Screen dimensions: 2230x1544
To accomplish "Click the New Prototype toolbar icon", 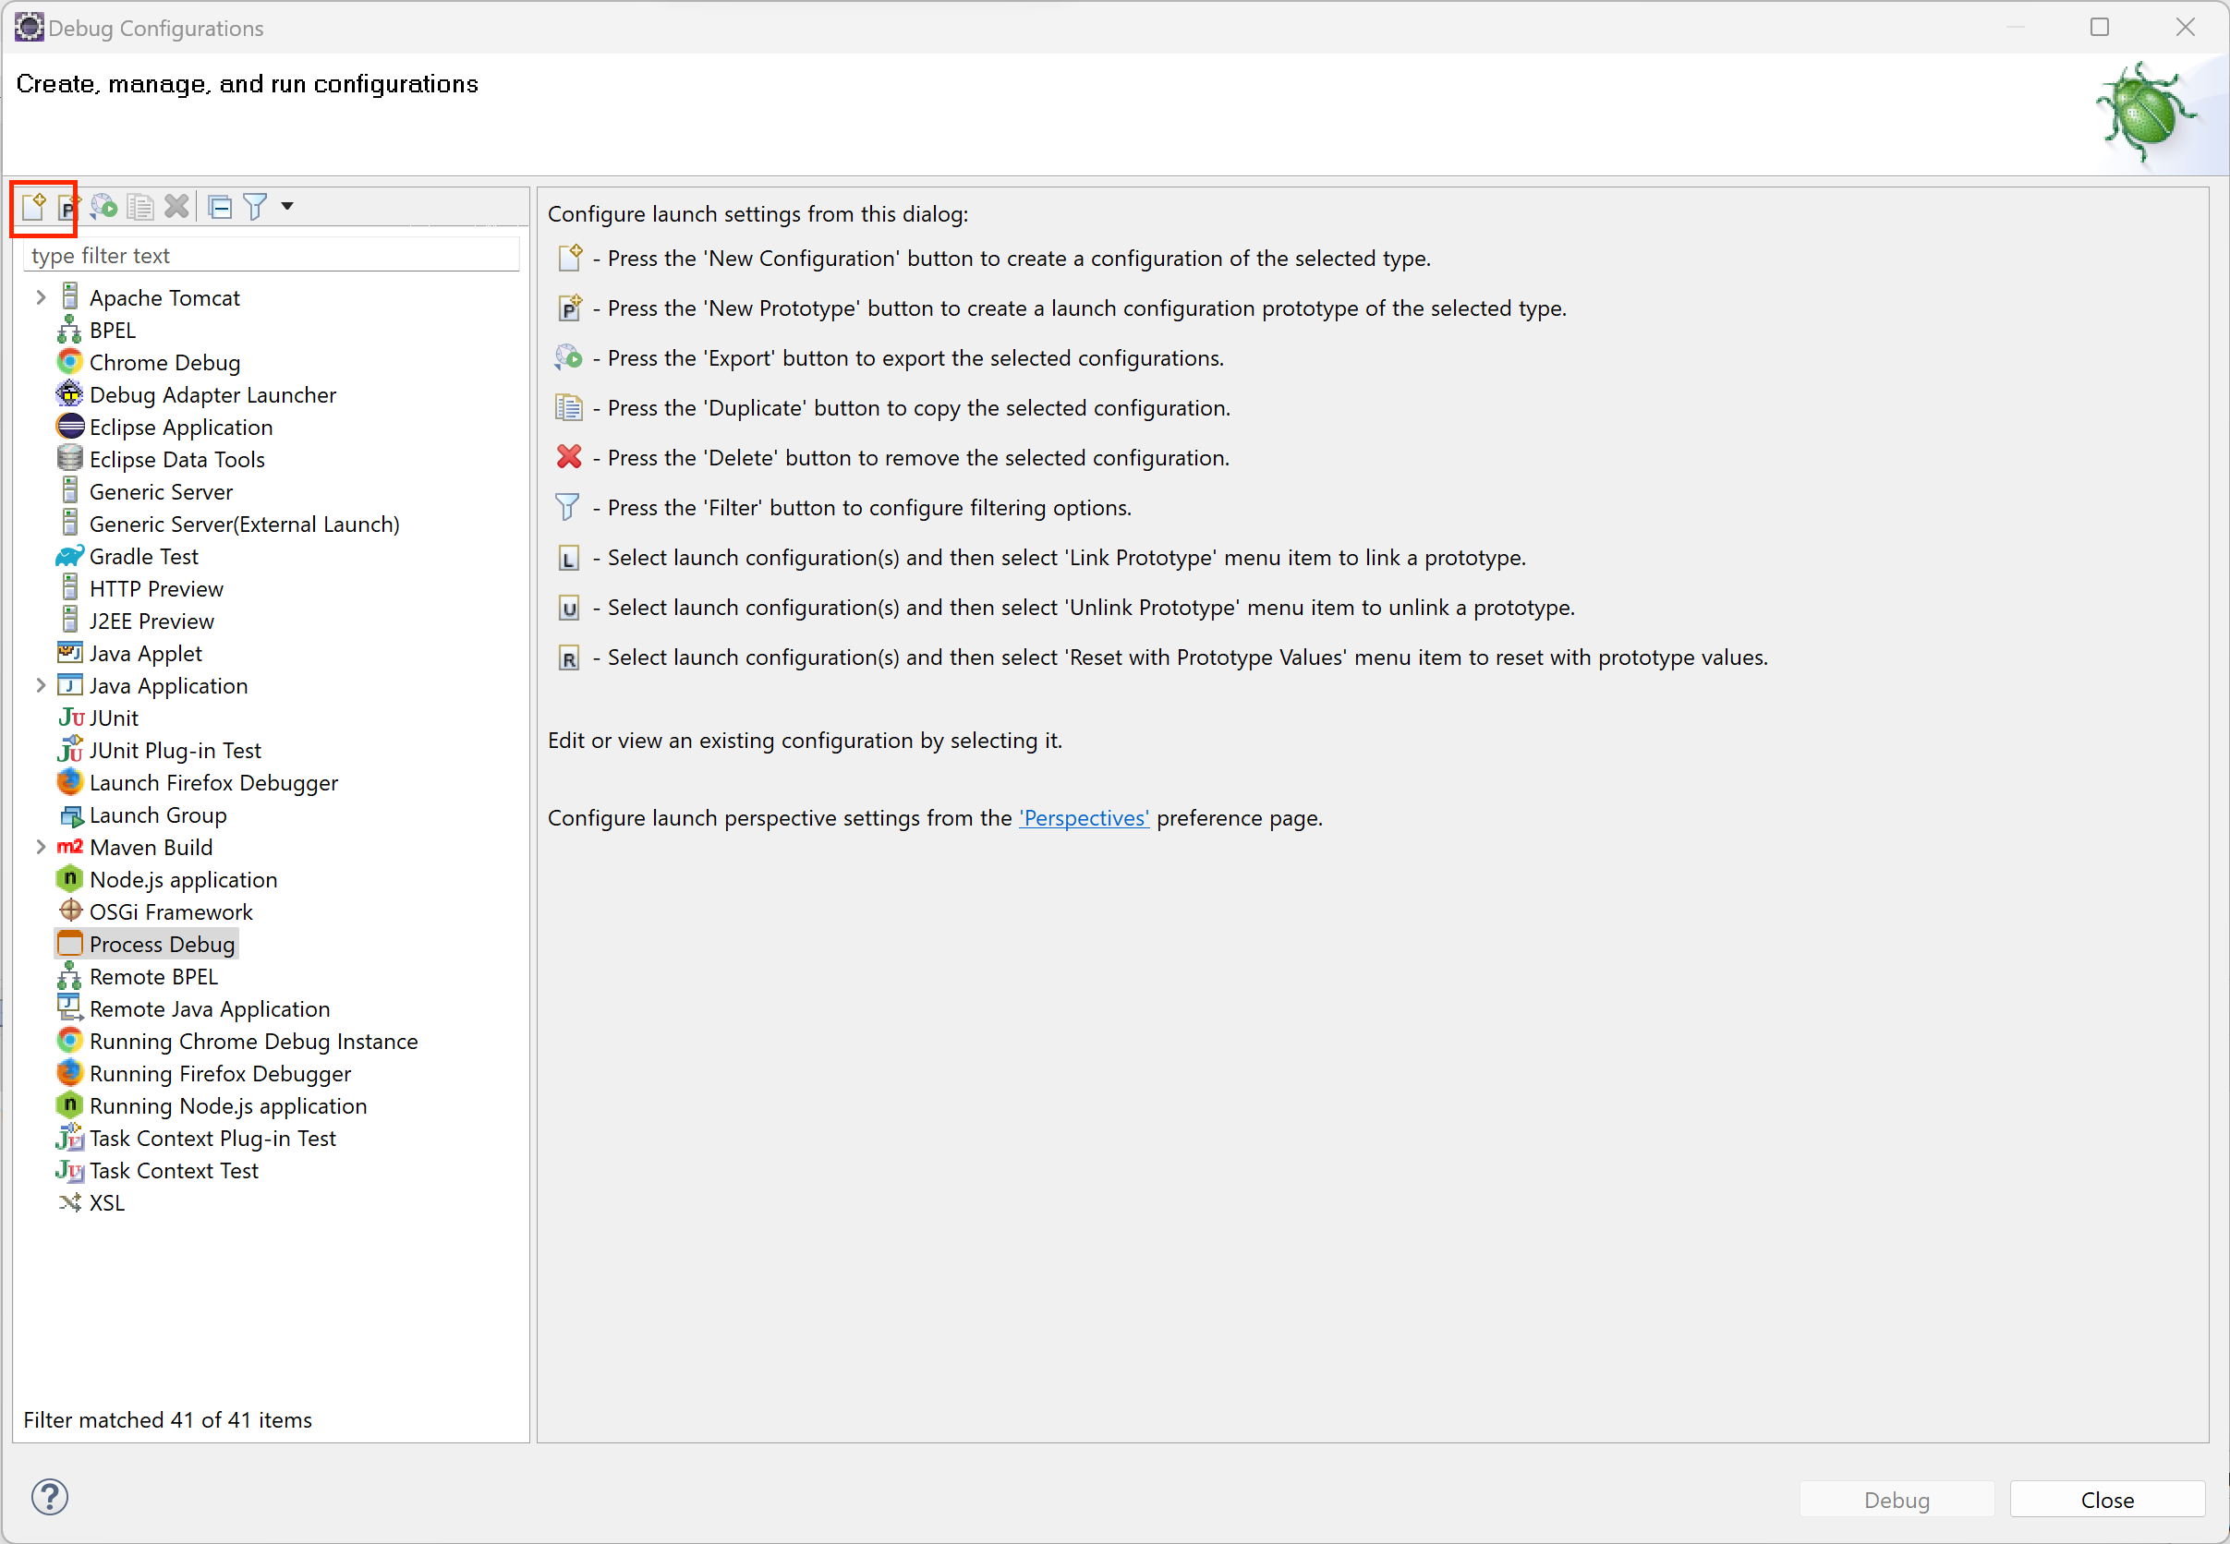I will tap(67, 207).
